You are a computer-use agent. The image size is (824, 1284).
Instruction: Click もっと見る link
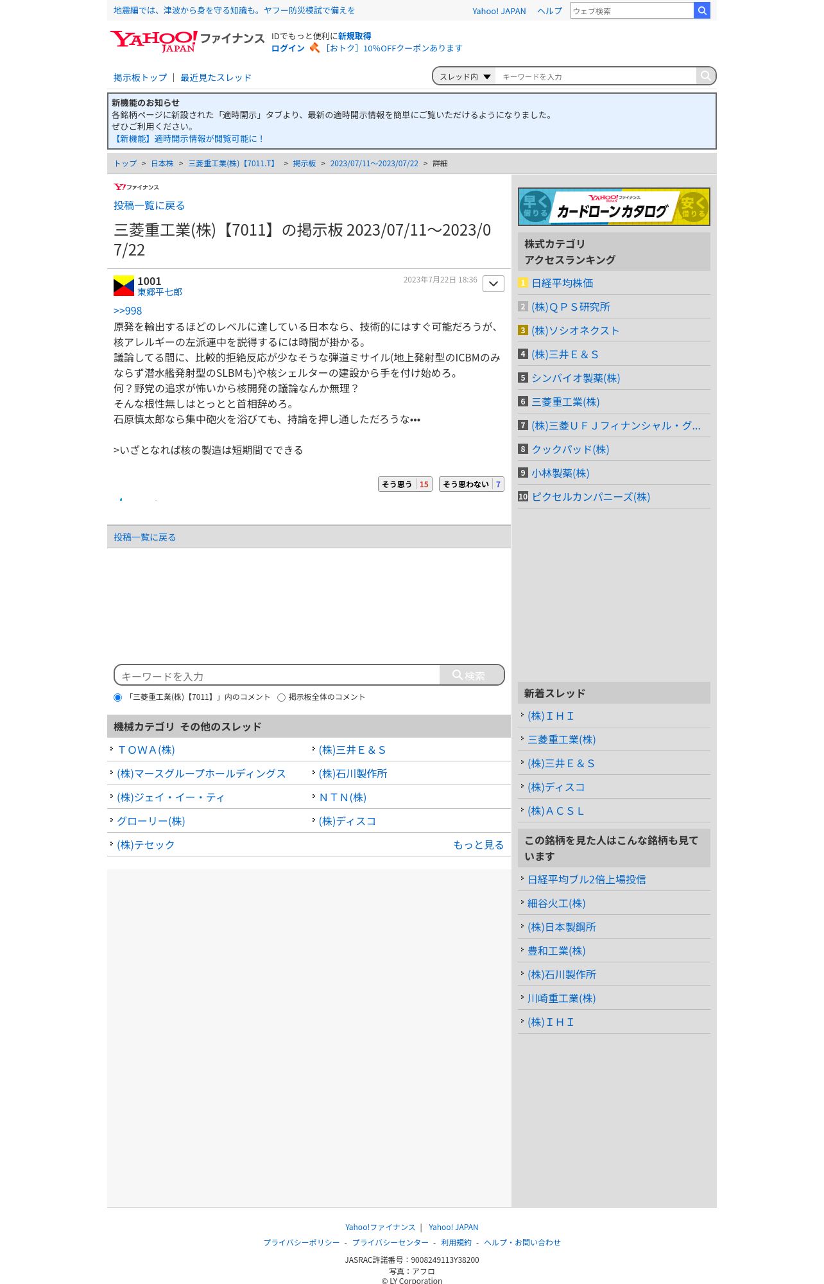(x=478, y=845)
